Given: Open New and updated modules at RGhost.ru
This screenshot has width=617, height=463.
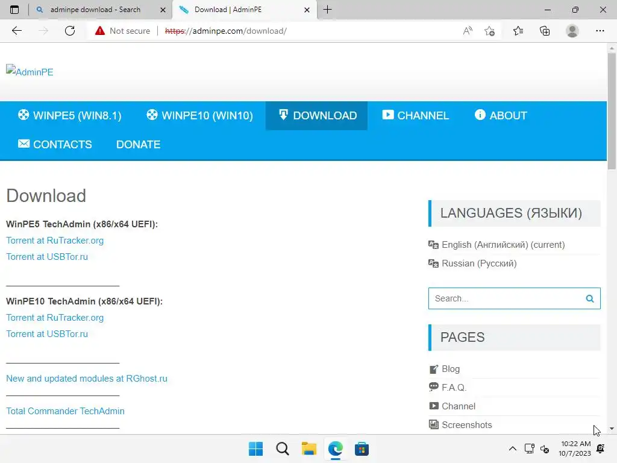Looking at the screenshot, I should (x=87, y=379).
